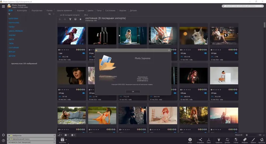Open the Сравнить light table tool

[219, 140]
